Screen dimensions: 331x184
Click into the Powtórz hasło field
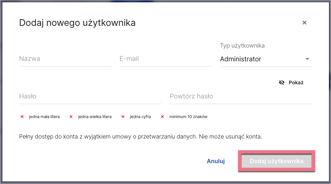241,96
